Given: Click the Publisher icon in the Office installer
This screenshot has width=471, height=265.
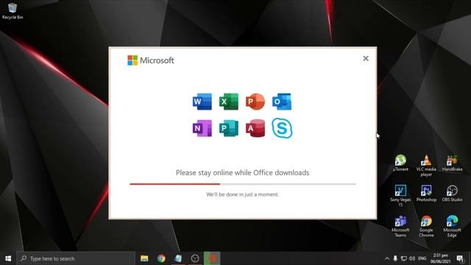Looking at the screenshot, I should pos(229,128).
